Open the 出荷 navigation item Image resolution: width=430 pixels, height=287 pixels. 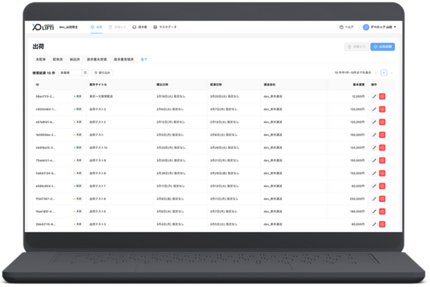(x=96, y=27)
